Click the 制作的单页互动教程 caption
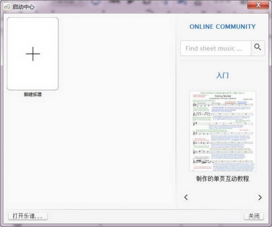This screenshot has height=227, width=272. click(223, 179)
